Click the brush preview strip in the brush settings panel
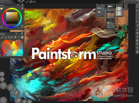Screen dimensions: 139x103 click(110, 6)
